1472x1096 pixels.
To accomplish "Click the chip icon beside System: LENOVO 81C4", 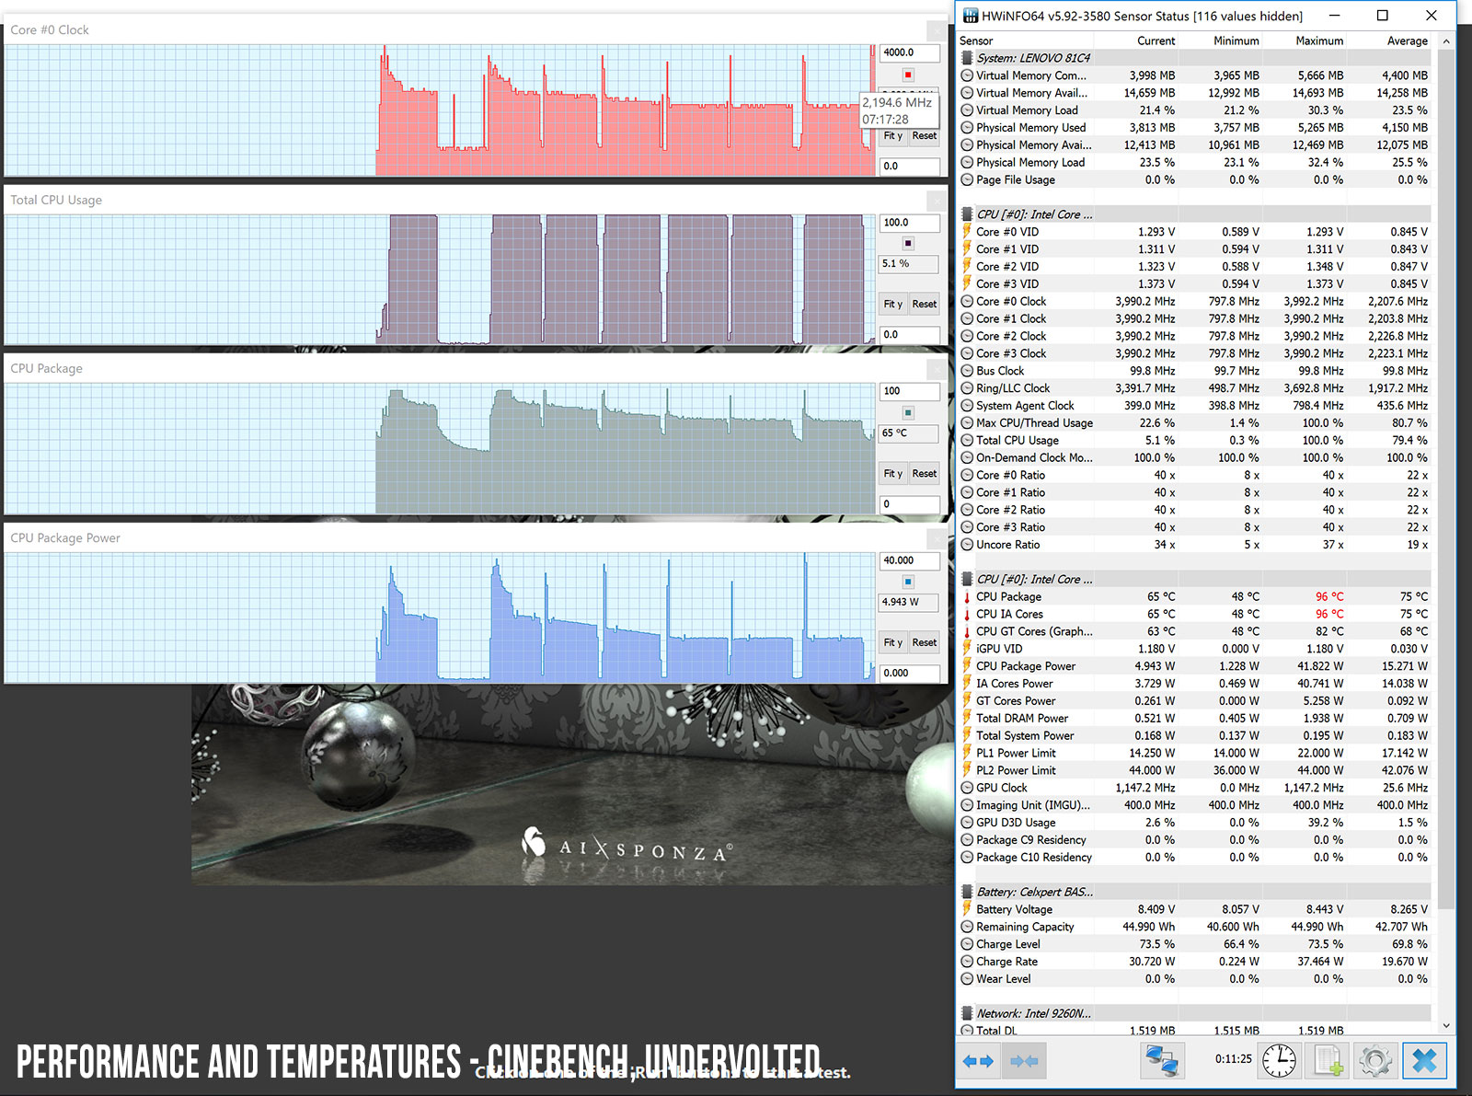I will (967, 58).
